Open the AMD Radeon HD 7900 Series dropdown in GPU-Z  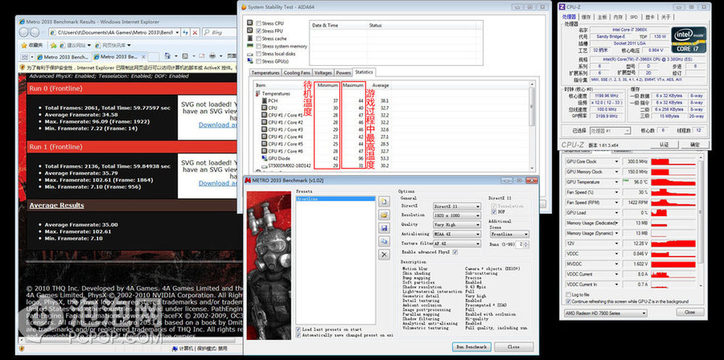tap(606, 313)
